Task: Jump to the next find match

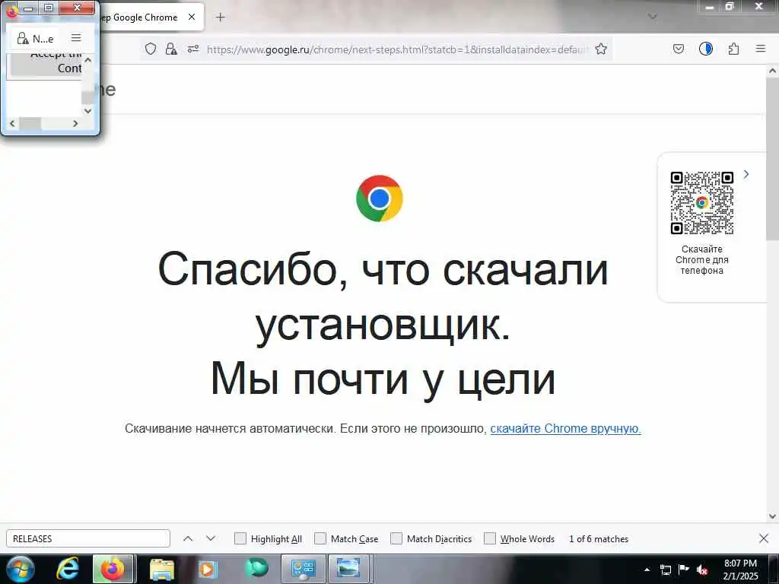Action: tap(211, 538)
